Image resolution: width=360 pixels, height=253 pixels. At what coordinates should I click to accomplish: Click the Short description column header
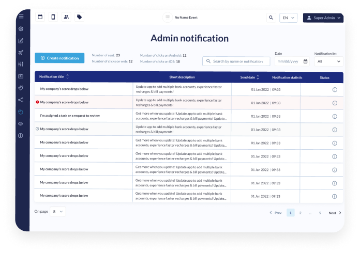coord(182,77)
